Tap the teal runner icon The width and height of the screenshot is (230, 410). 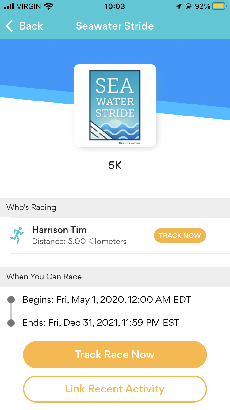tap(17, 236)
